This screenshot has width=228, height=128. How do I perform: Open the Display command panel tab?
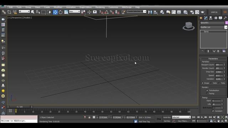(x=221, y=18)
